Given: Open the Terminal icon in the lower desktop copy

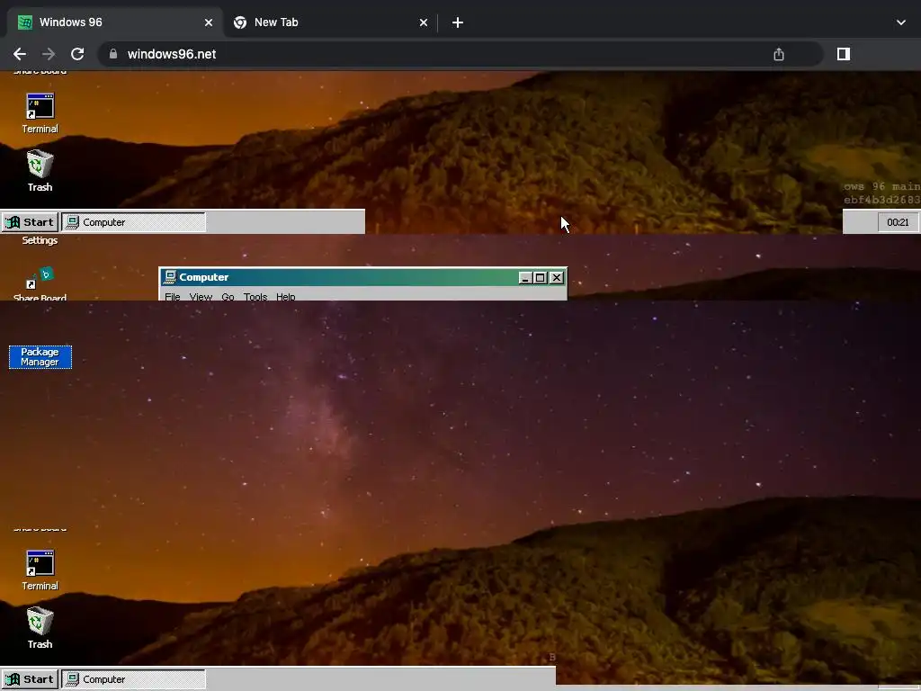Looking at the screenshot, I should (40, 563).
